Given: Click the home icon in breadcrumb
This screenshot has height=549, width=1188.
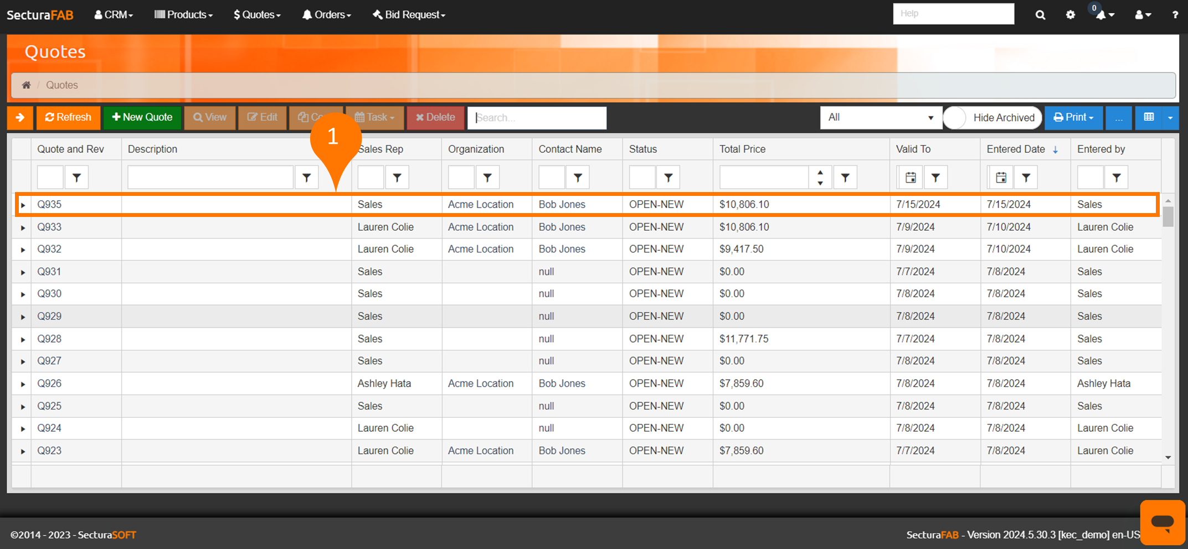Looking at the screenshot, I should click(26, 85).
